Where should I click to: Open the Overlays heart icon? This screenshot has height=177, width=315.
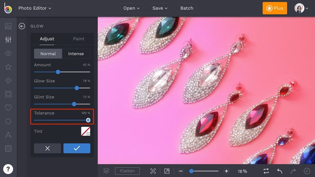(8, 108)
